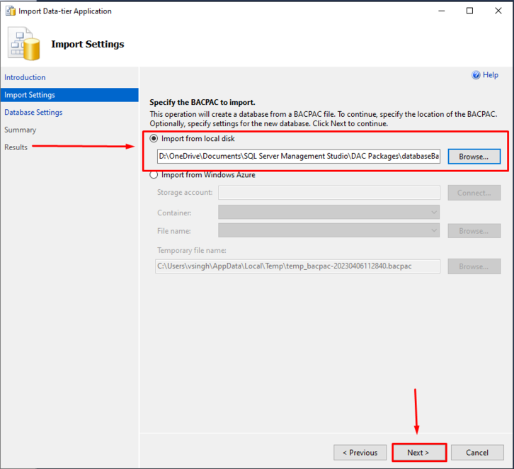Click the Import Data-tier Application title bar icon
The width and height of the screenshot is (514, 469).
[10, 11]
